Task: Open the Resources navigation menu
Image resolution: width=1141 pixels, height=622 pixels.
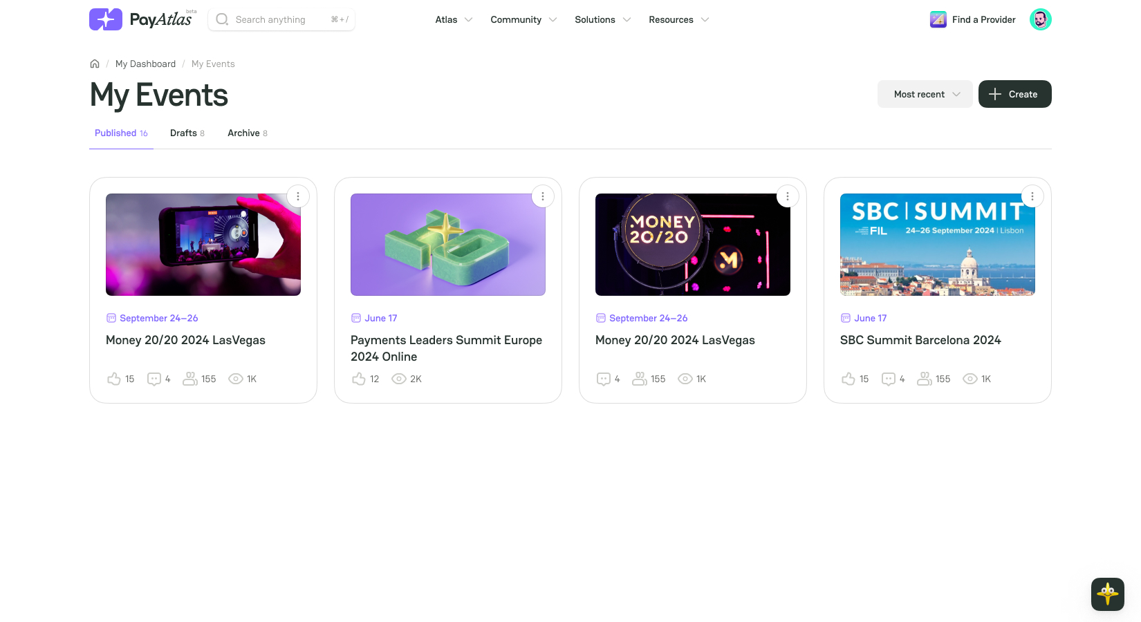Action: 678,19
